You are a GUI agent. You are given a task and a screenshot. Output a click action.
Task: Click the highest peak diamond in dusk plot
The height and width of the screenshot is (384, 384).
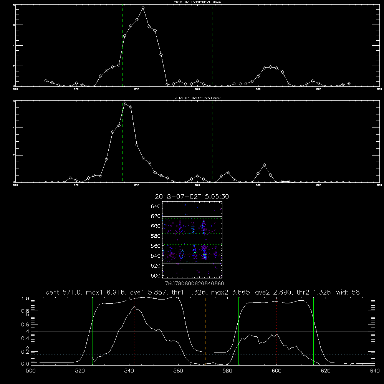tap(125, 104)
